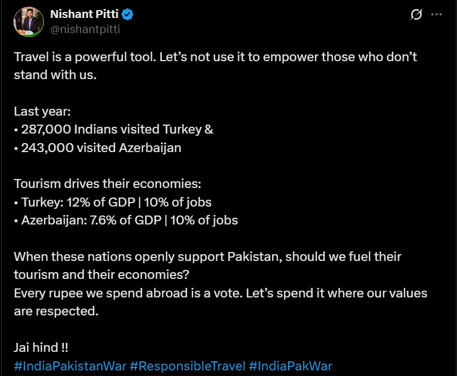
Task: Open the @nishantpitti handle link
Action: [x=85, y=29]
